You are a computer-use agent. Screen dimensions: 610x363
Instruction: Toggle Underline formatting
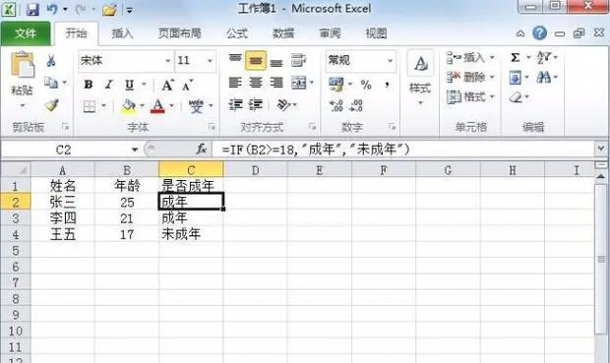tap(129, 85)
